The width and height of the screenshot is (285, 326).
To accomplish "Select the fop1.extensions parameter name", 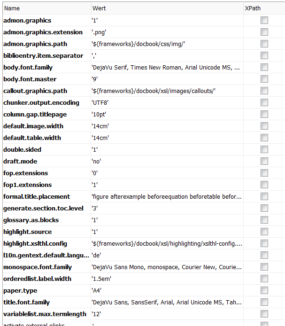I will (28, 185).
